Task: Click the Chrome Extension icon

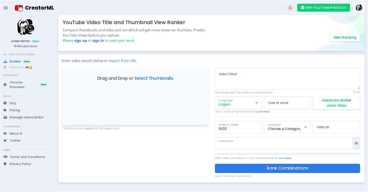Action: point(5,85)
